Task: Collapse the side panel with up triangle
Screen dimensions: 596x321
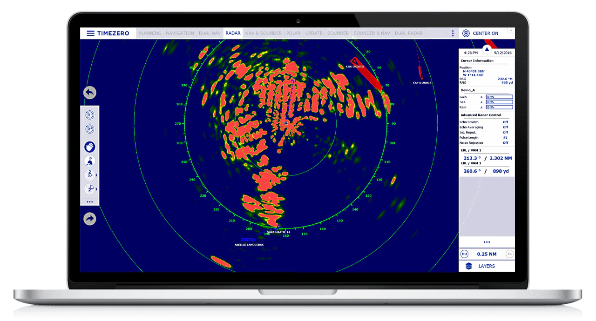Action: coord(487,48)
